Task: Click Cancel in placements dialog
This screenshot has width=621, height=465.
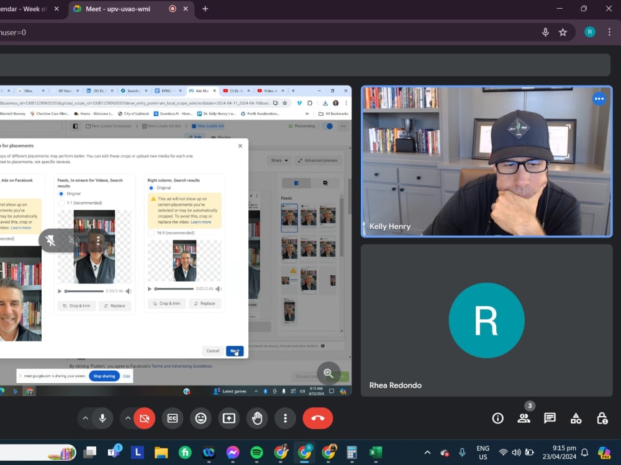Action: [x=212, y=351]
